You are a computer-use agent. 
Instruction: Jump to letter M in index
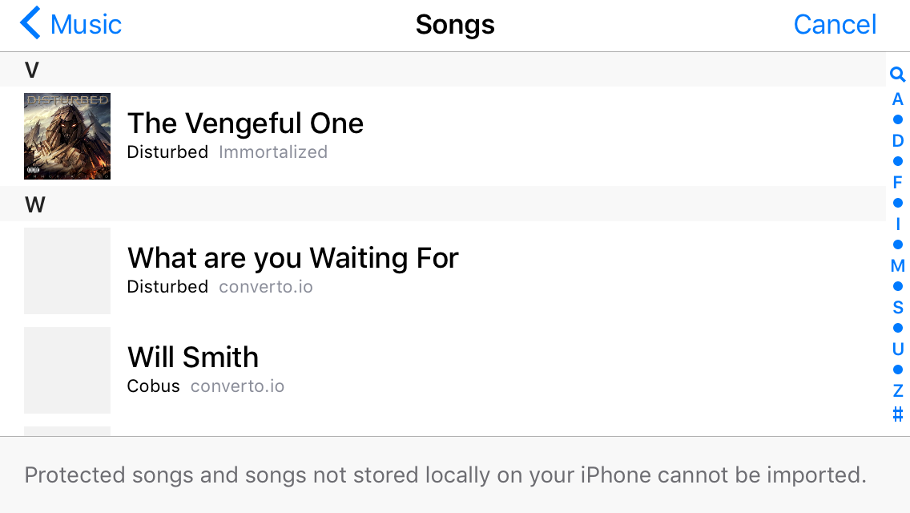(x=898, y=266)
